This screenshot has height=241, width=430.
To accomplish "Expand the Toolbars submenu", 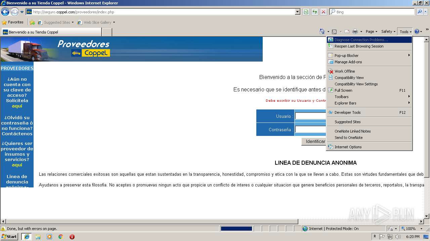I will (x=369, y=97).
